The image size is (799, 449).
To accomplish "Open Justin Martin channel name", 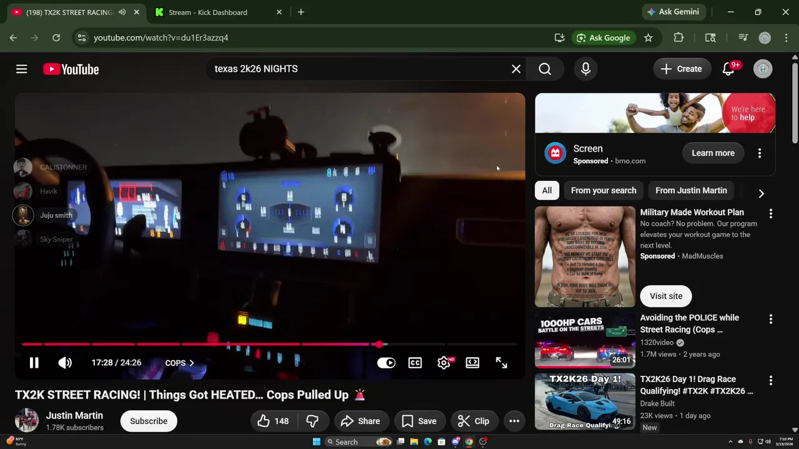I will [74, 416].
